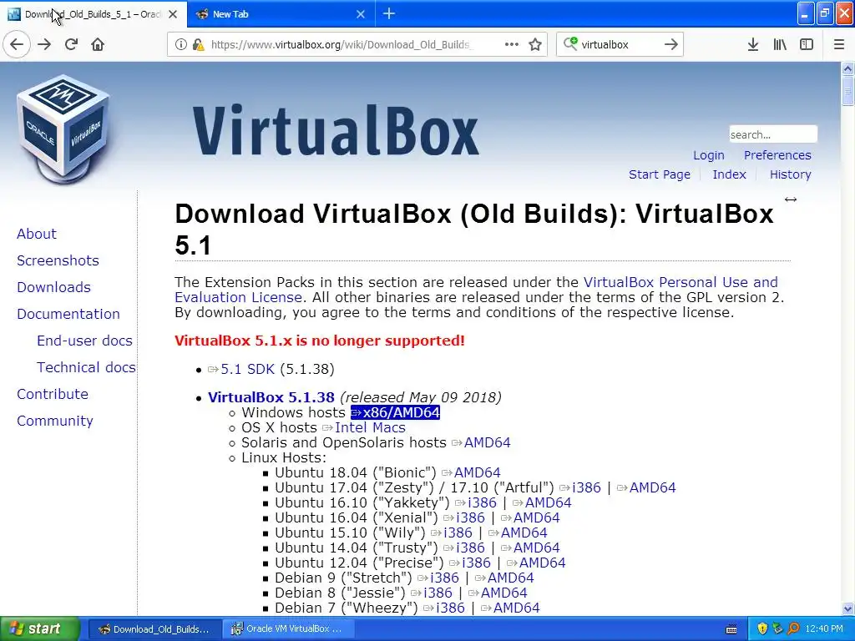Switch to the New Tab tab
The width and height of the screenshot is (855, 641).
tap(281, 14)
